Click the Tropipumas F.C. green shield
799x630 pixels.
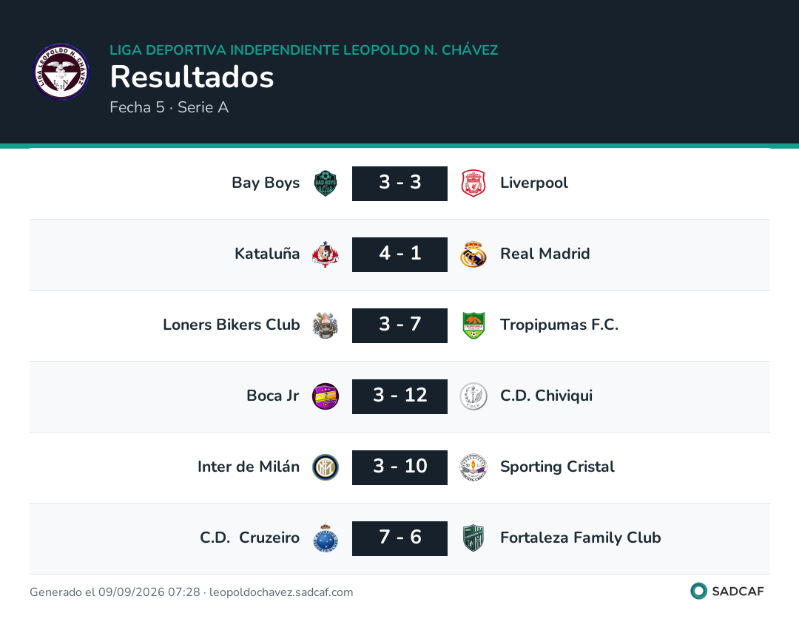(473, 325)
